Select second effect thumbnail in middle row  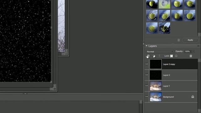coord(165,15)
